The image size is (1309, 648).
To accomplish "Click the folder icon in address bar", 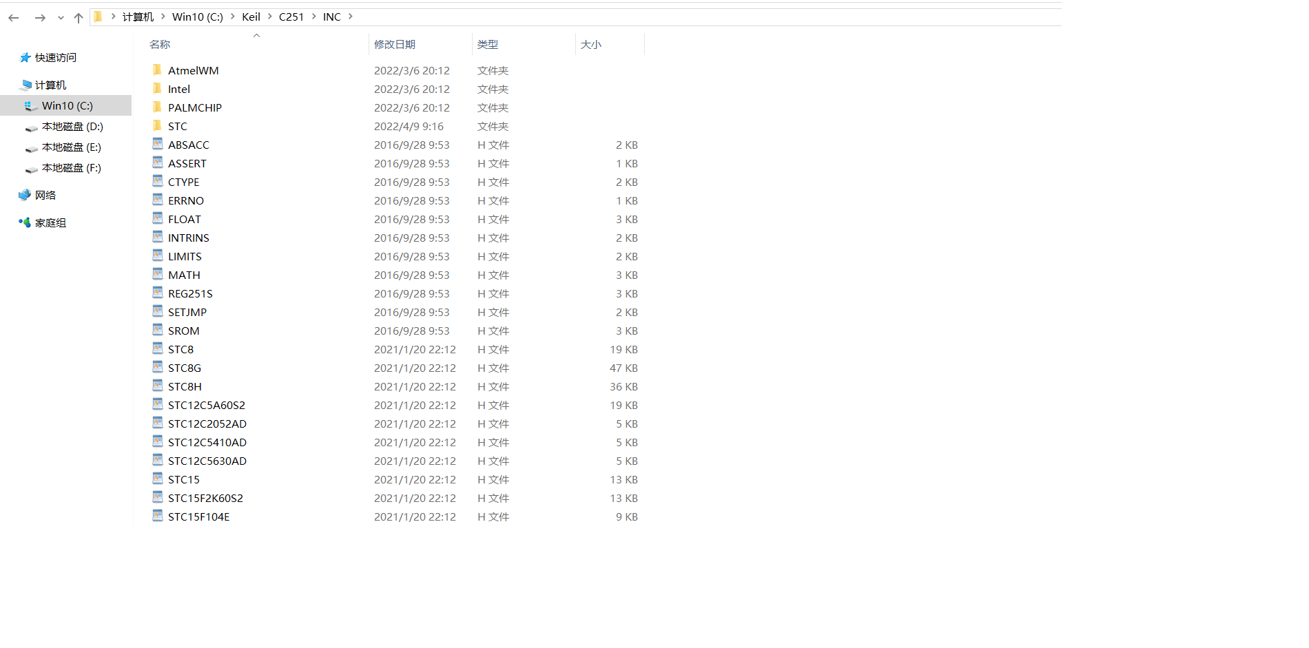I will tap(98, 17).
